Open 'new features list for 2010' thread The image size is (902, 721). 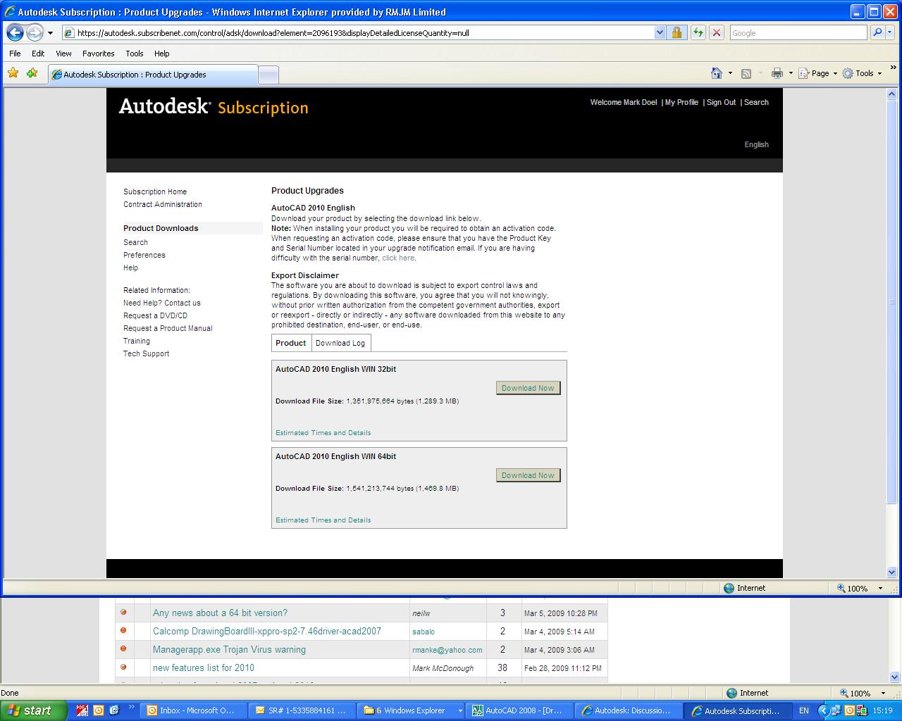click(x=204, y=668)
